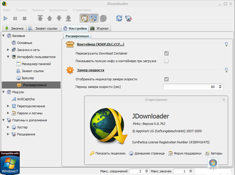Click the Период замера скорости stepper arrows
The height and width of the screenshot is (175, 235).
click(220, 87)
